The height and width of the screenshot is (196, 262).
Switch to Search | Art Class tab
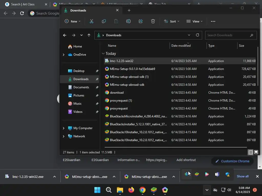[x=26, y=4]
